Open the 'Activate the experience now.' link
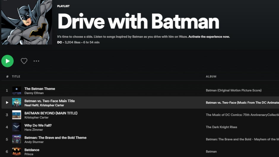This screenshot has width=279, height=157. point(209,37)
